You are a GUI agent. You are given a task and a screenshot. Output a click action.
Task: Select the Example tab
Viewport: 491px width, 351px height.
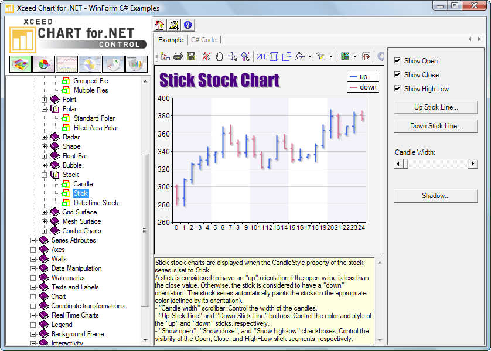coord(171,40)
